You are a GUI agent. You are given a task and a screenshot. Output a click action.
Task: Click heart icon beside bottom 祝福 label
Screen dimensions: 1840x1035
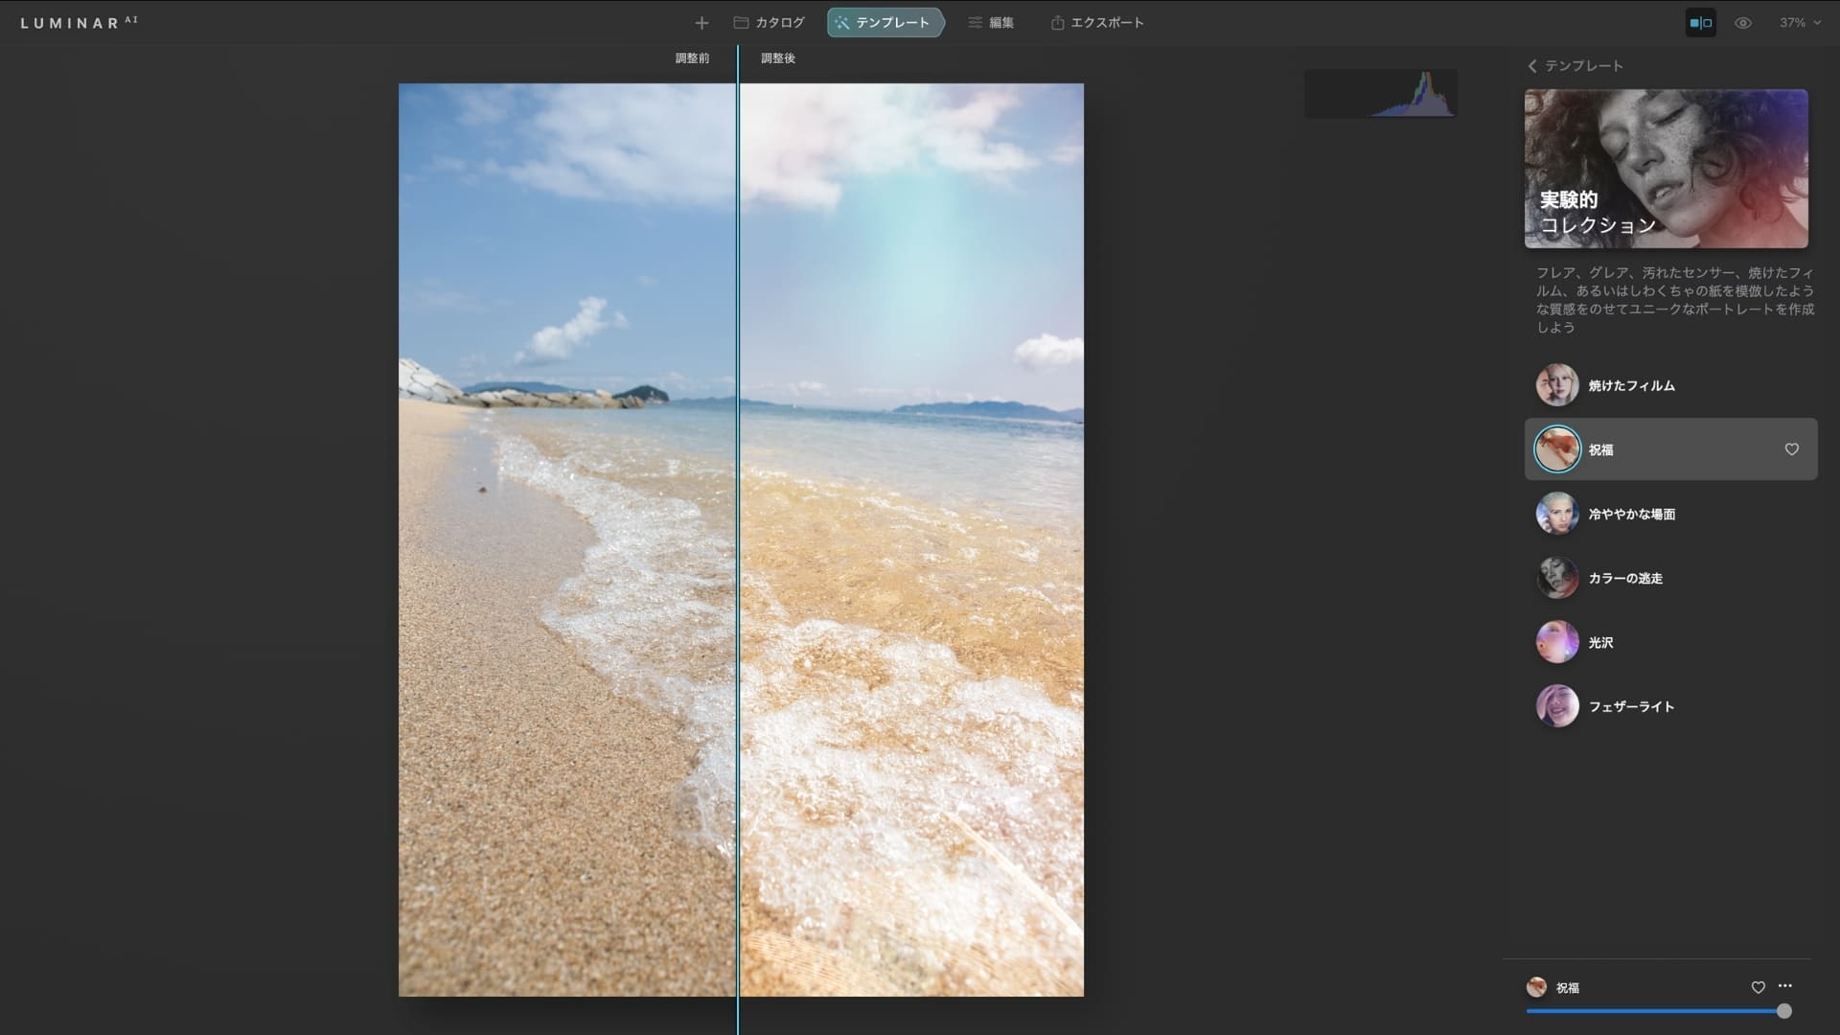[x=1758, y=987]
